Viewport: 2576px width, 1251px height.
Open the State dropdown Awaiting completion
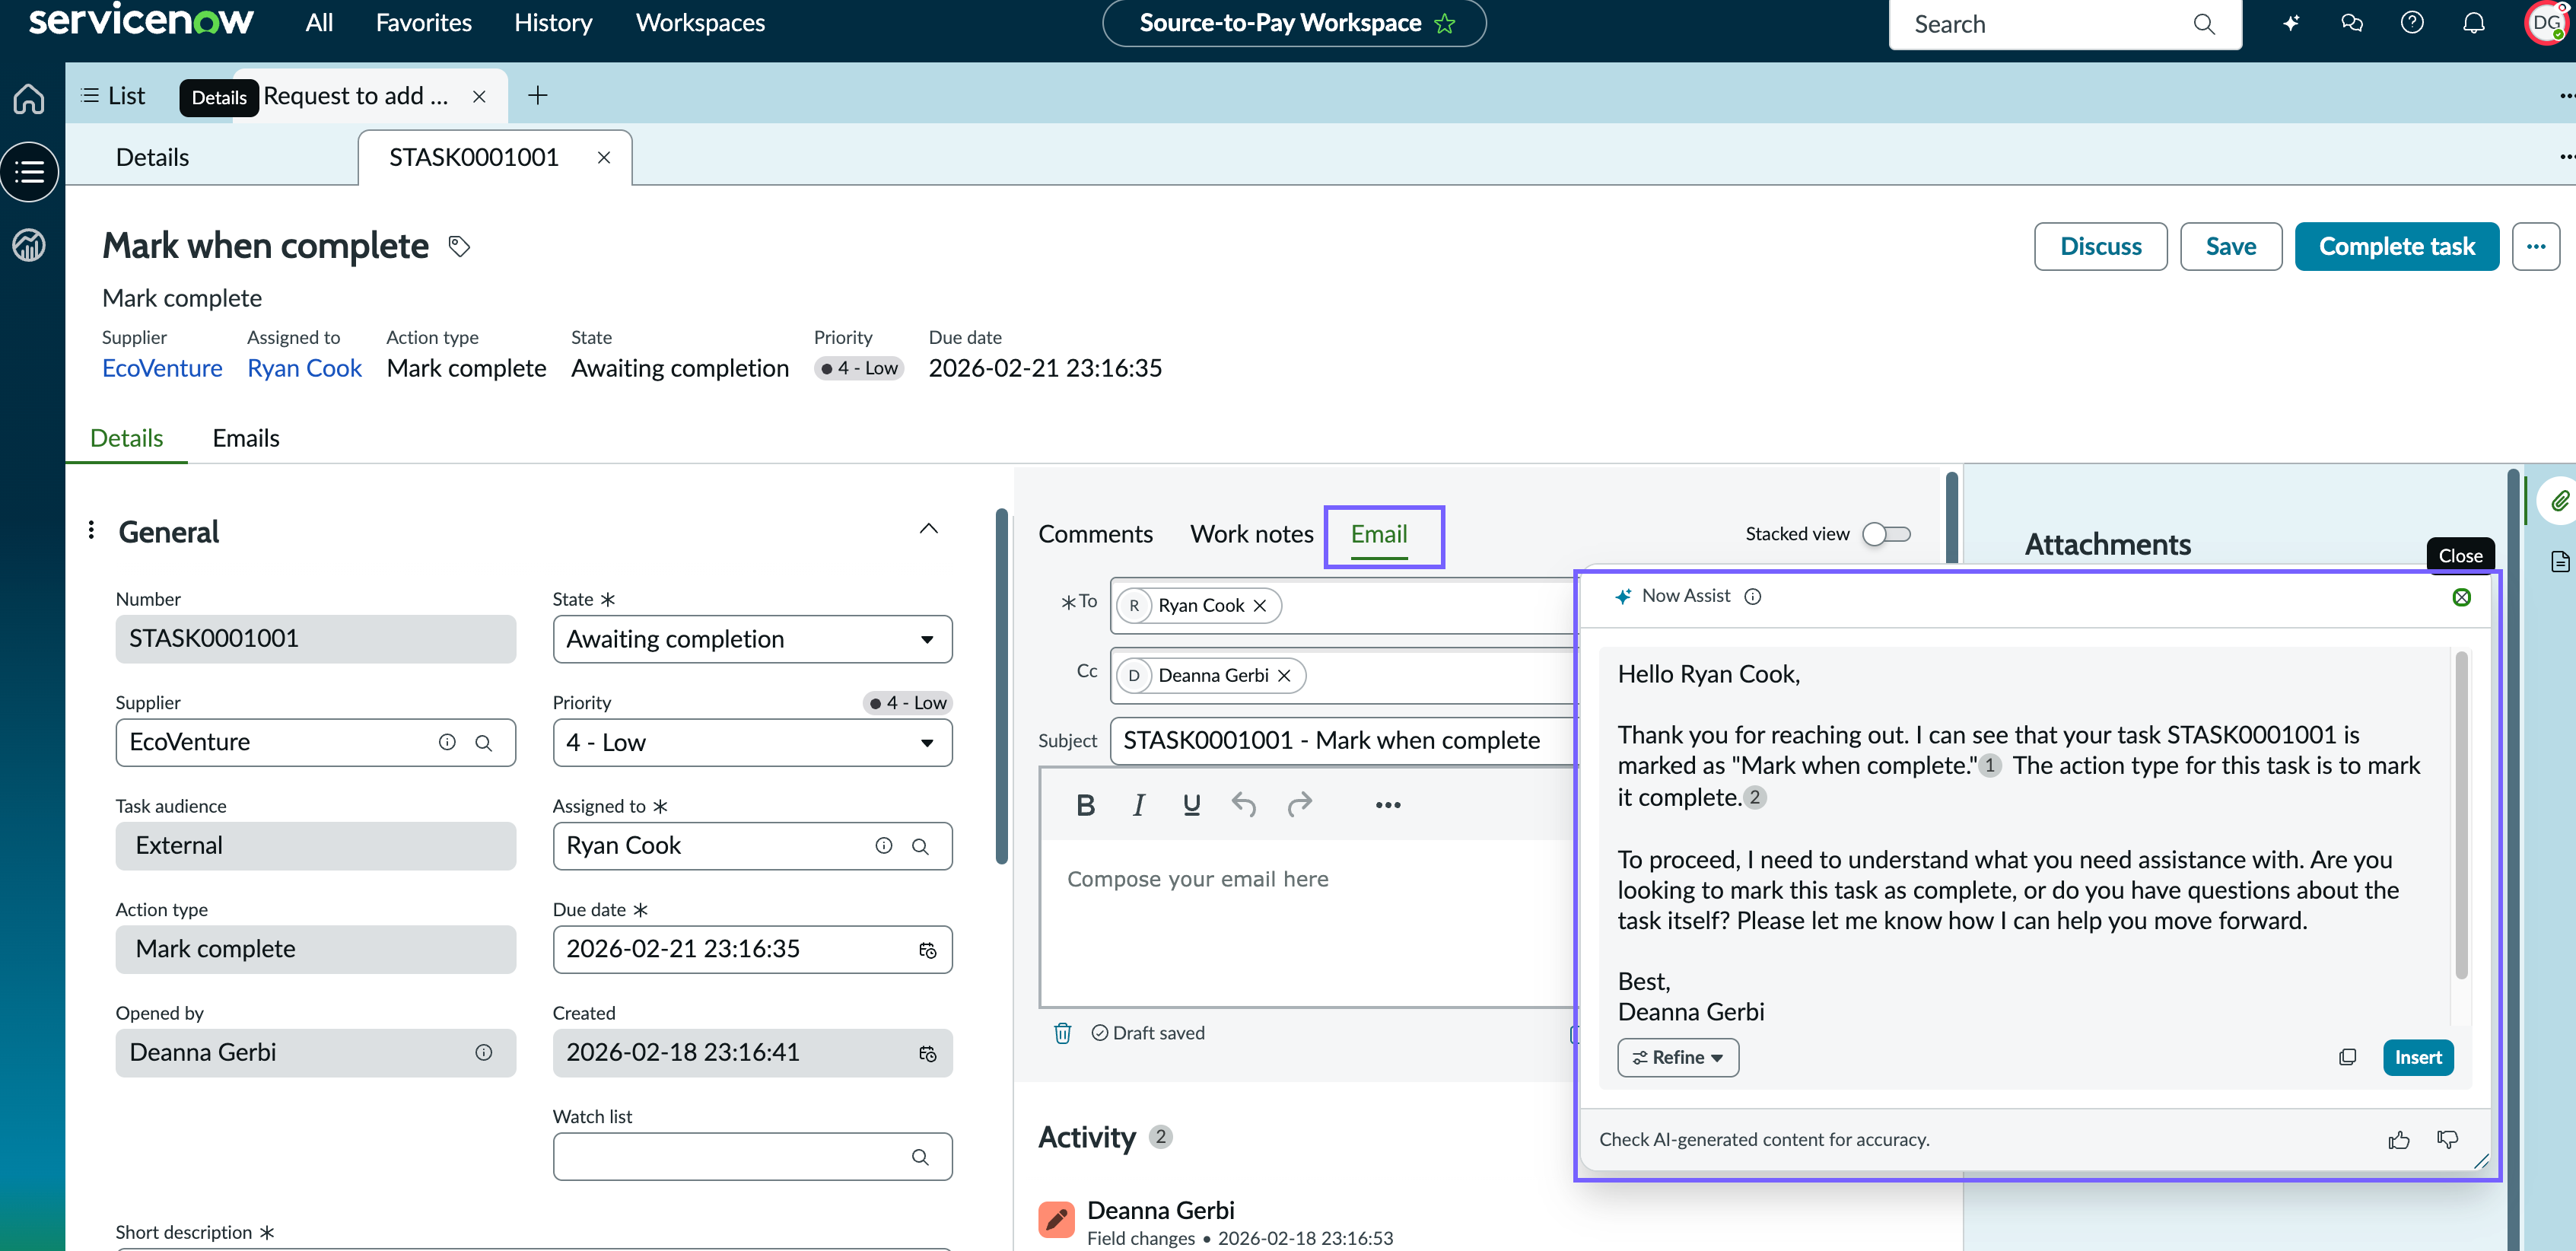click(752, 639)
